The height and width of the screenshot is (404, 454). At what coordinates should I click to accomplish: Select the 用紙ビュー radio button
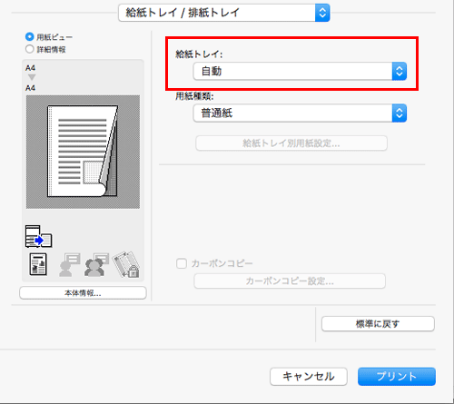(30, 37)
